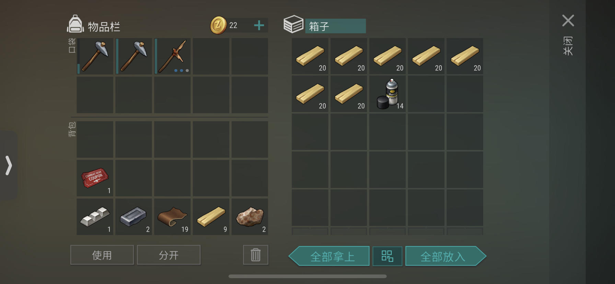Select the leather item with count 19

[173, 216]
